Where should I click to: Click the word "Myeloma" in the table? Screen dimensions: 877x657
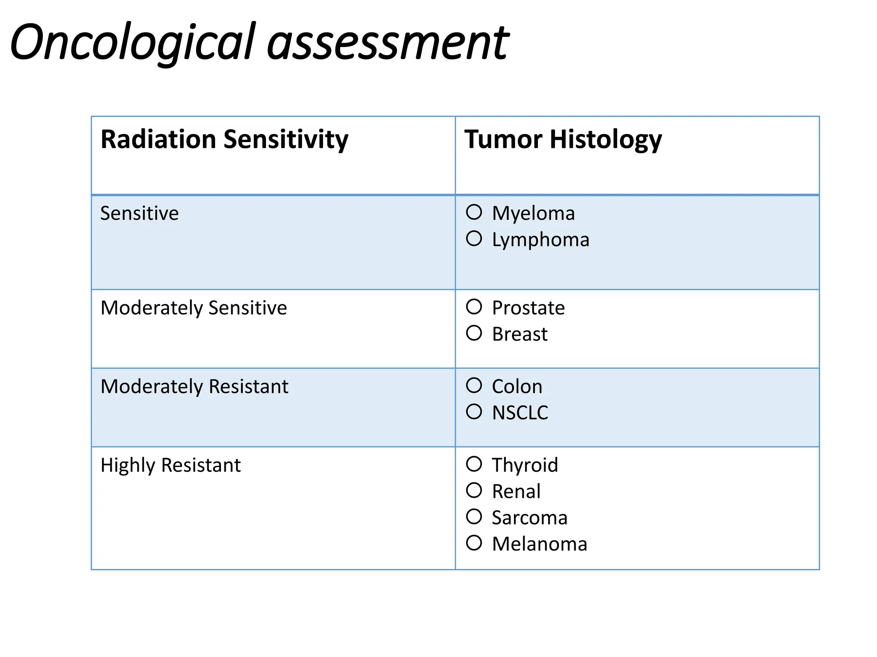tap(533, 213)
